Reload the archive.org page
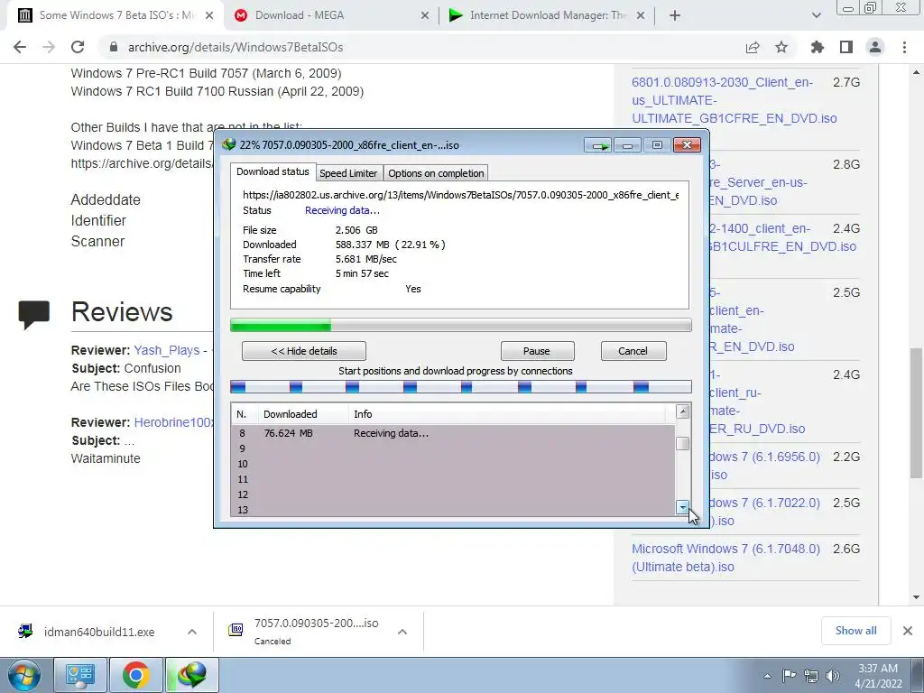Viewport: 924px width, 693px height. [78, 47]
